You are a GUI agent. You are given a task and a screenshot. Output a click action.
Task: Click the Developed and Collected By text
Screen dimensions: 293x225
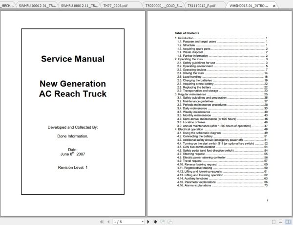tap(73, 127)
